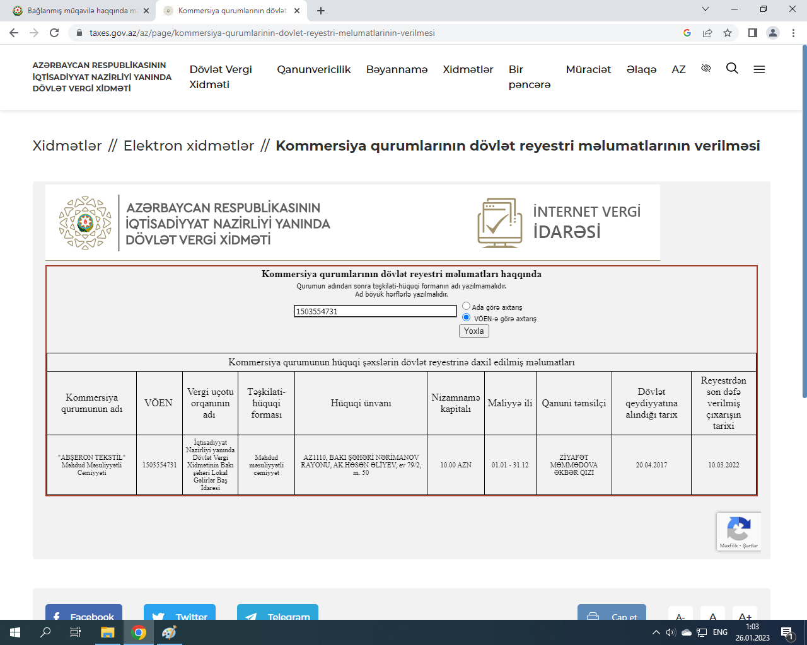Switch to the "Bağlanmış müqavilə haqqında" tab
Viewport: 807px width, 645px height.
pyautogui.click(x=76, y=11)
